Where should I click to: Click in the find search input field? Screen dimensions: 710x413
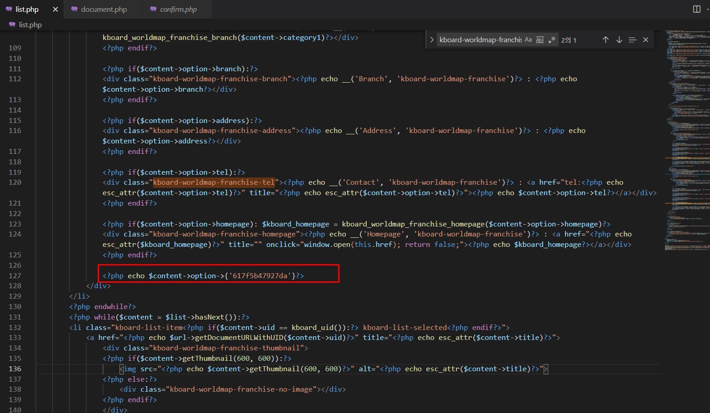[x=480, y=40]
